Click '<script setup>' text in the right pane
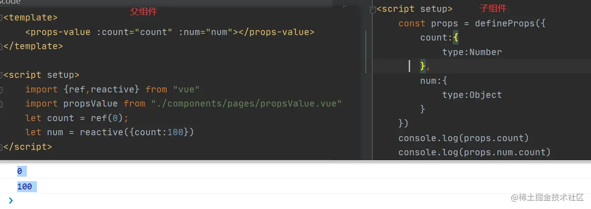Viewport: 591px width, 209px height. pos(415,9)
